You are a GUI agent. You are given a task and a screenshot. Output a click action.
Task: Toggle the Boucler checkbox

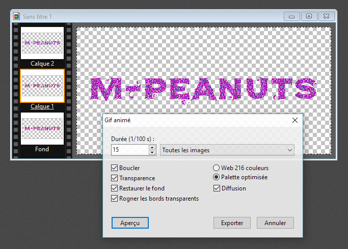coord(115,168)
